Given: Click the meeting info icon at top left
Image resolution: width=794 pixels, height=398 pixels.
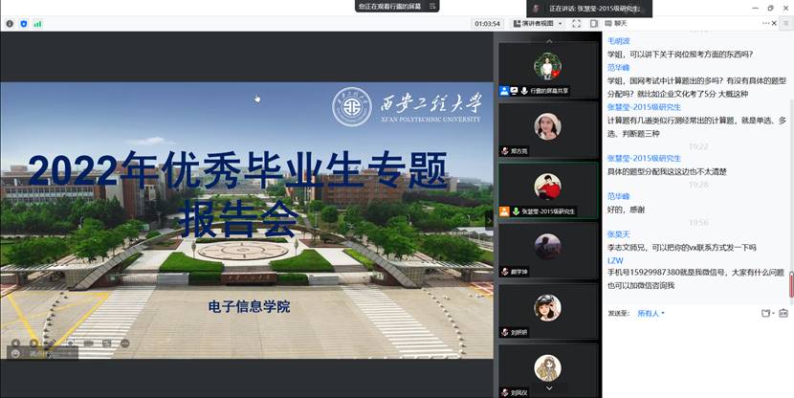Looking at the screenshot, I should point(11,23).
